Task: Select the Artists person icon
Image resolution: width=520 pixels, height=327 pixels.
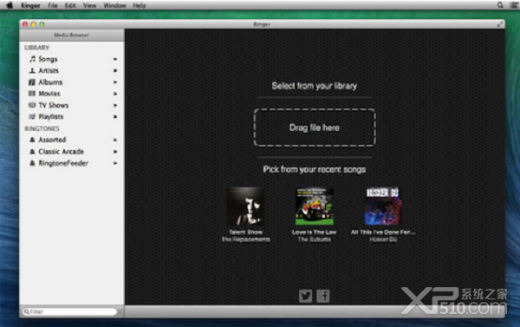Action: point(32,70)
